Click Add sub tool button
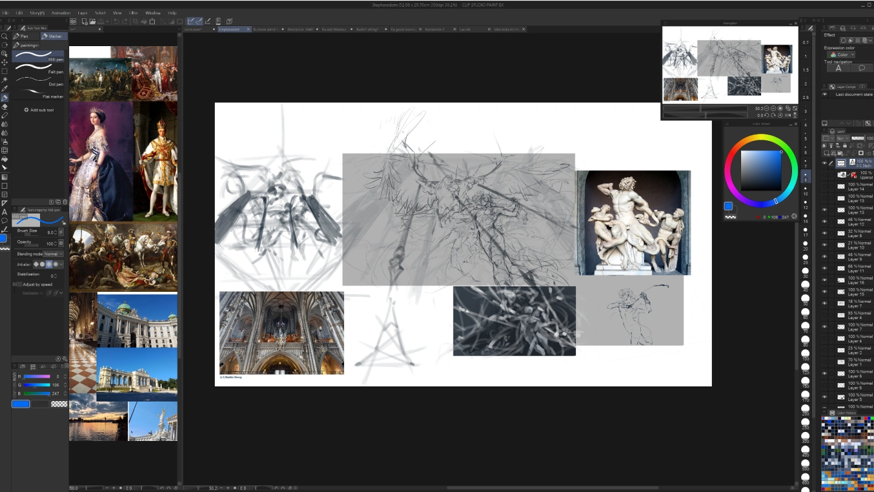Viewport: 874px width, 492px height. tap(39, 110)
